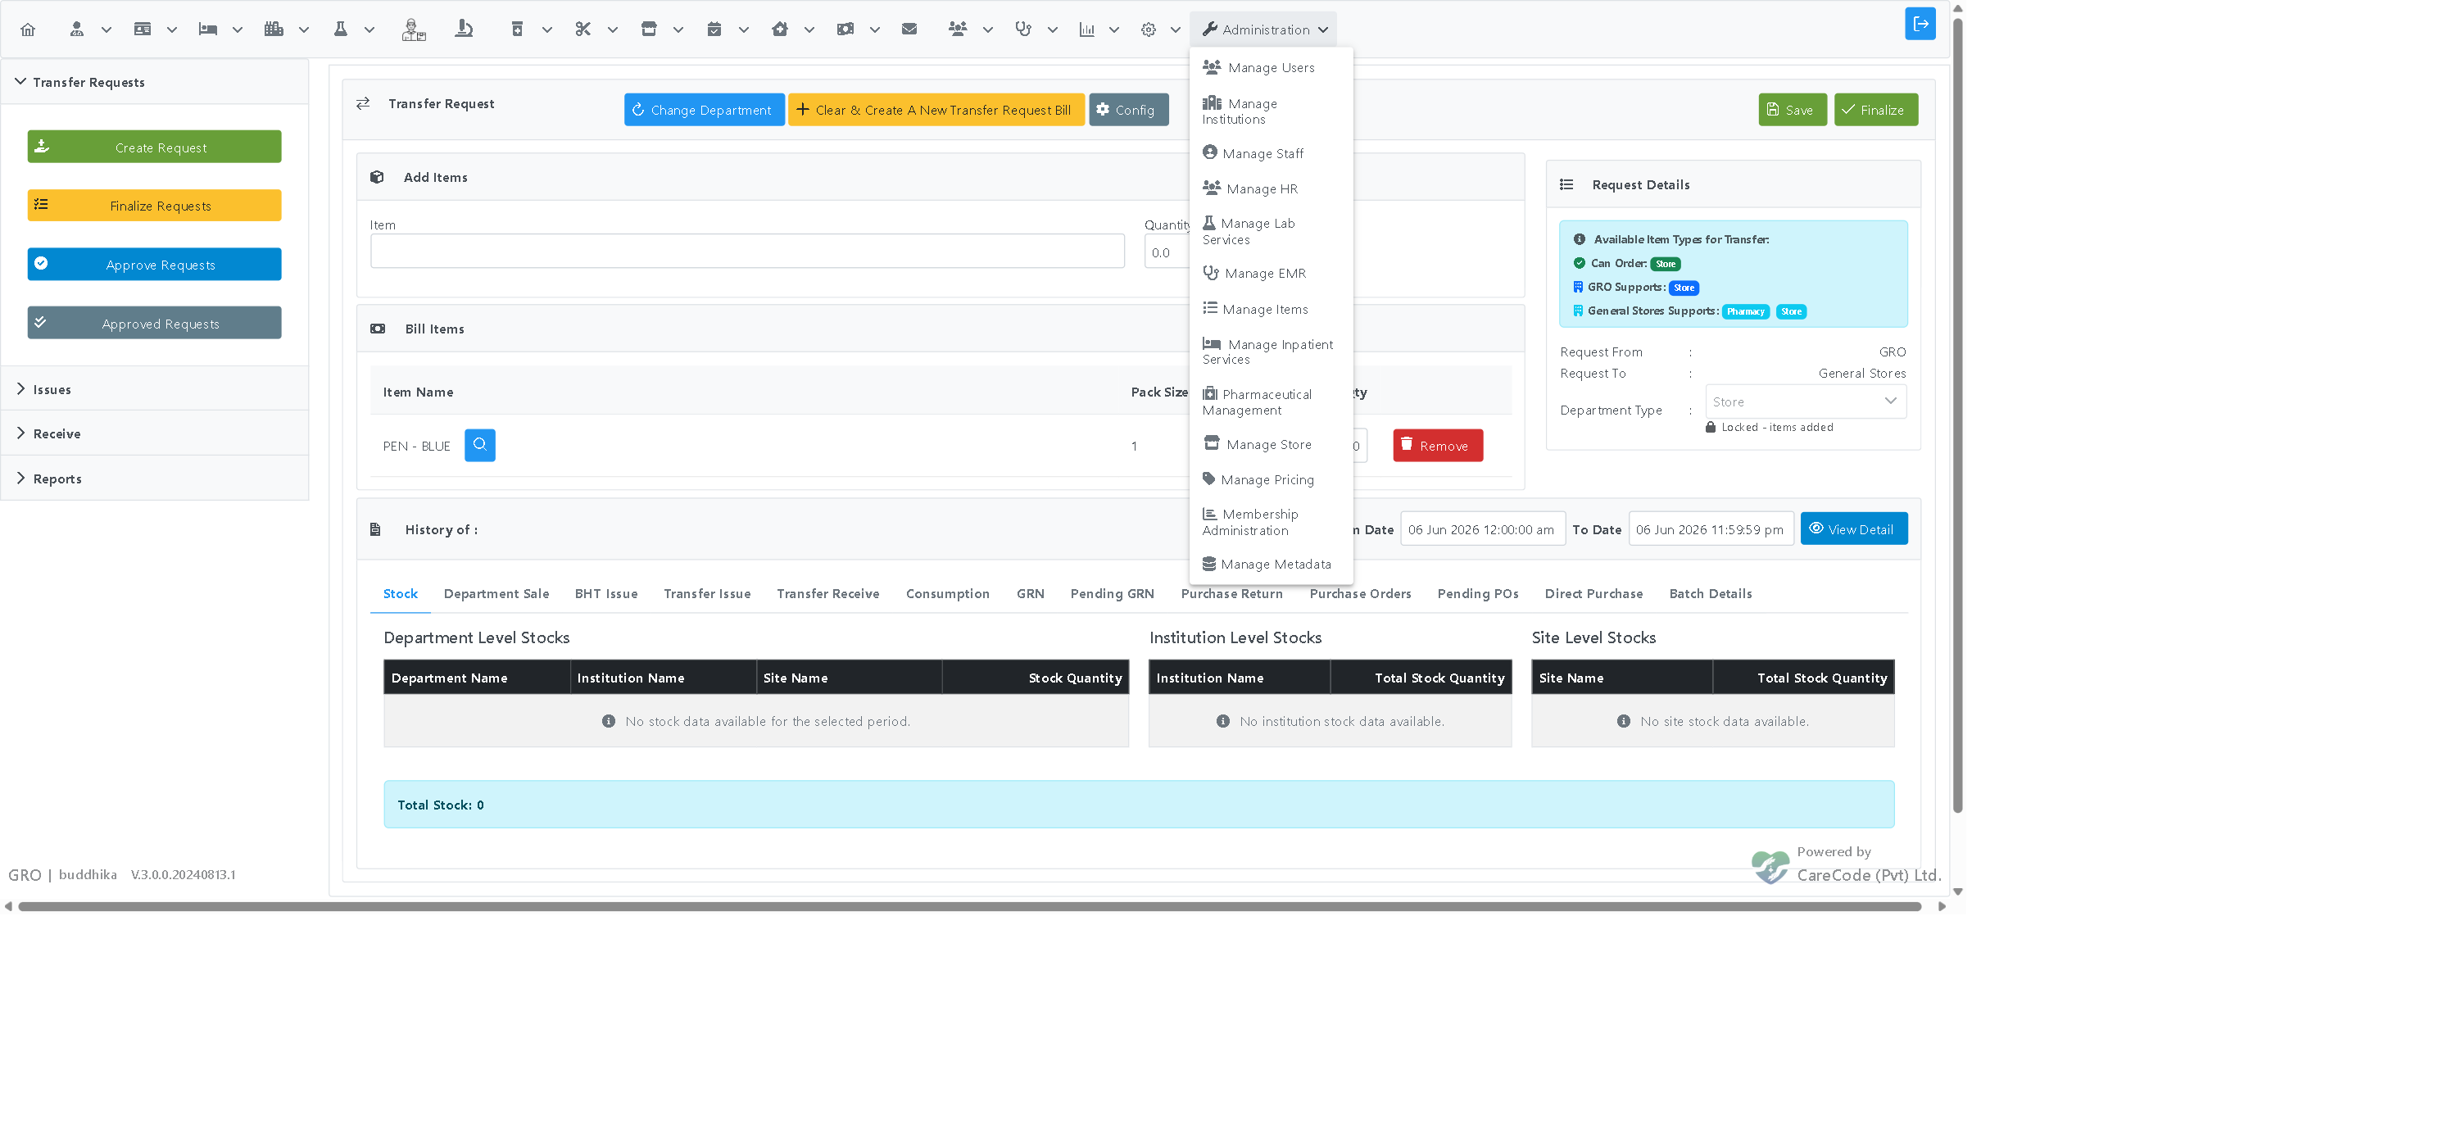Select the buildings icon in top toolbar
This screenshot has height=1143, width=2457.
click(x=274, y=29)
